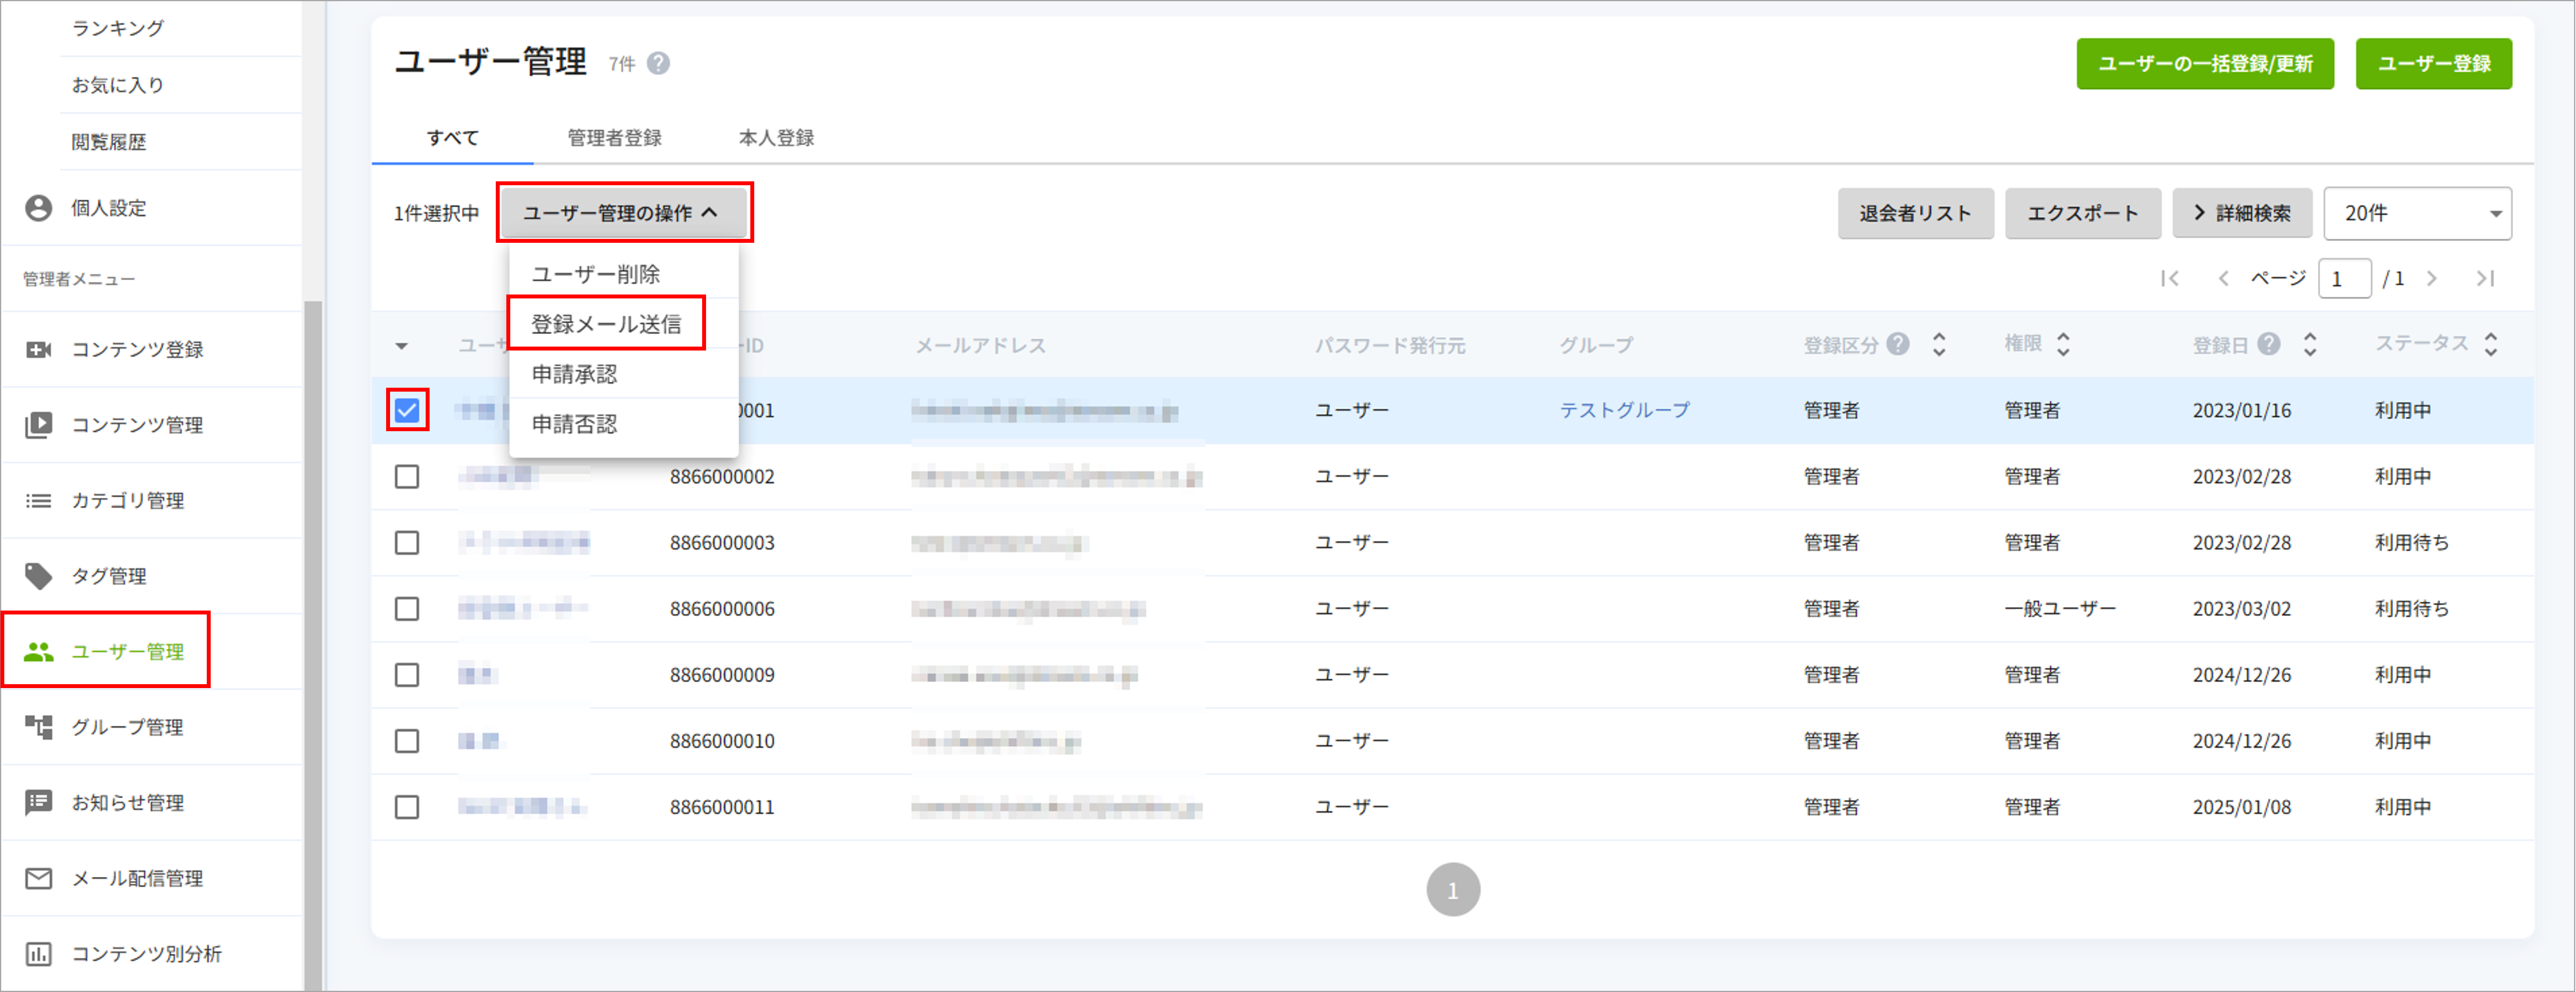Switch to the 本人登録 tab
This screenshot has width=2576, height=992.
(x=776, y=138)
